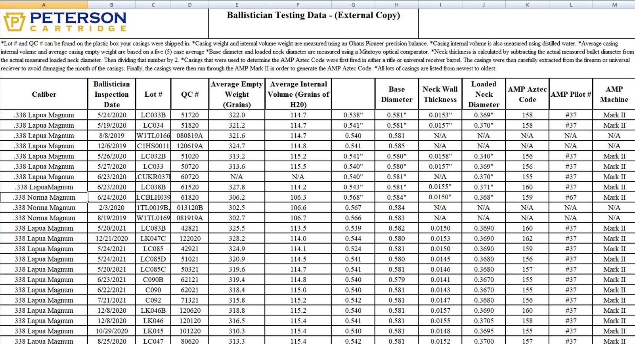Click the AMP Aztec Code heading
This screenshot has height=344, width=635.
point(527,94)
